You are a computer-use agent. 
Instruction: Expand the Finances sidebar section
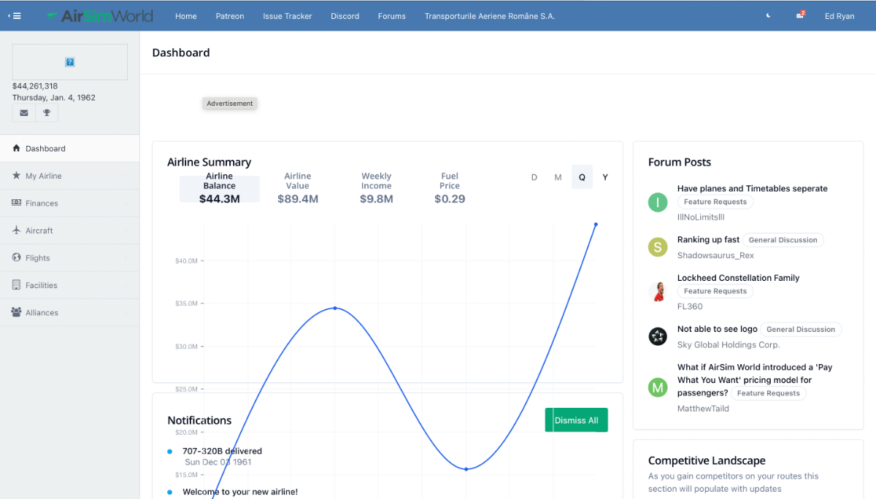click(69, 204)
